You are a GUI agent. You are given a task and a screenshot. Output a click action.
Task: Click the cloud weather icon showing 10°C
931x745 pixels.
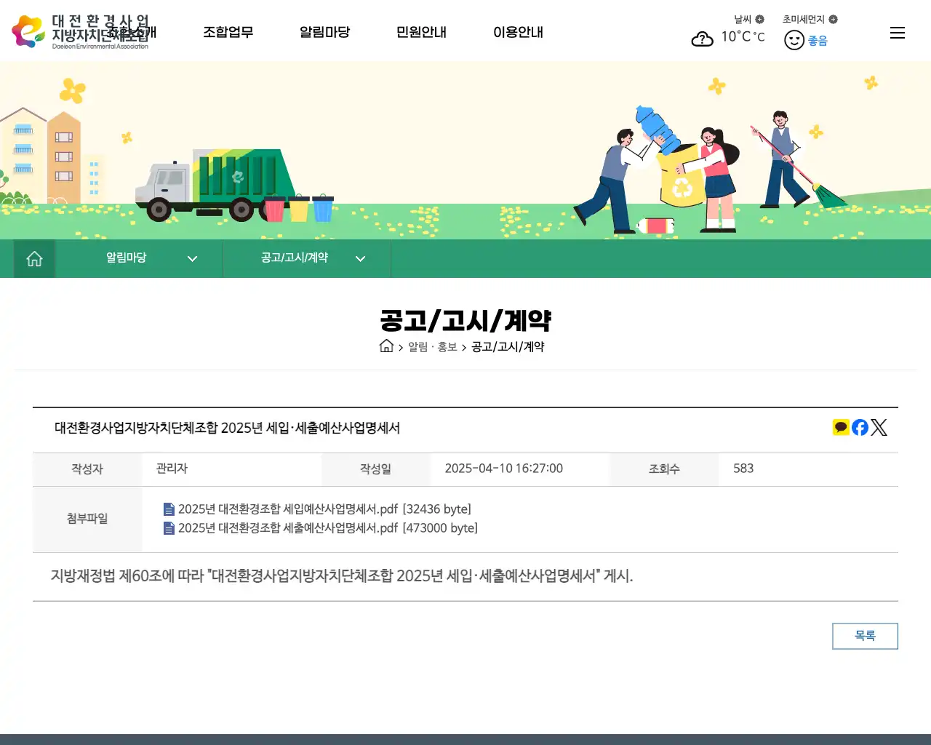click(x=702, y=39)
